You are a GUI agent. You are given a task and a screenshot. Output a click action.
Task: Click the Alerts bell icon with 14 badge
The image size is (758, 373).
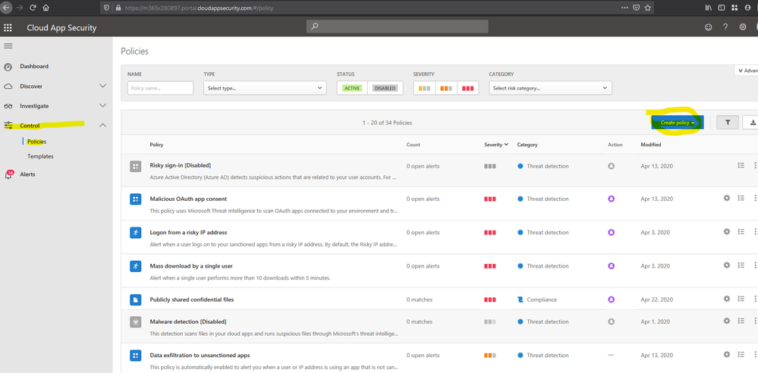[x=8, y=174]
